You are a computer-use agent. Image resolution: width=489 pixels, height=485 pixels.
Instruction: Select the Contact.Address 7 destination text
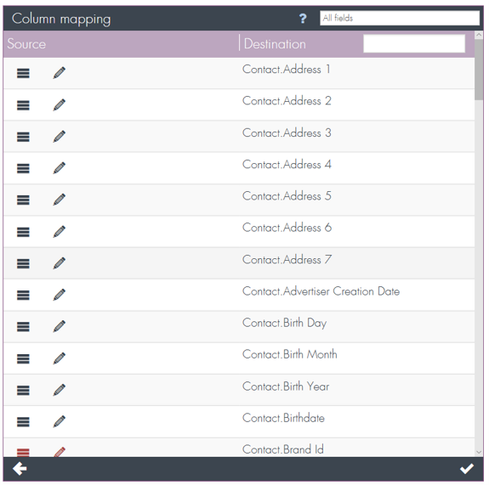287,260
